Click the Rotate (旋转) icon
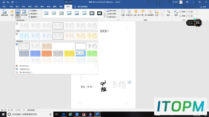The width and height of the screenshot is (209, 117). coord(168,13)
